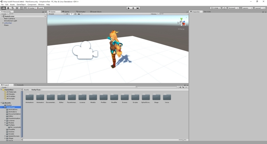The width and height of the screenshot is (267, 144).
Task: Toggle Persp projection label
Action: pyautogui.click(x=181, y=29)
